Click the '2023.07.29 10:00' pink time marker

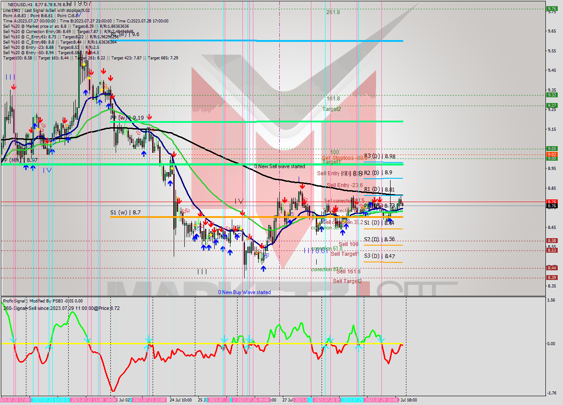tap(382, 400)
